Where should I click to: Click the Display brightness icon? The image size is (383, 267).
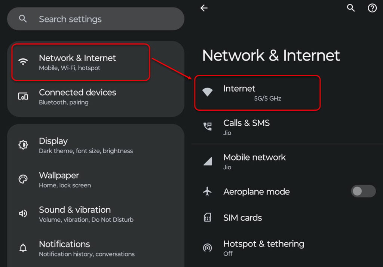click(x=23, y=145)
